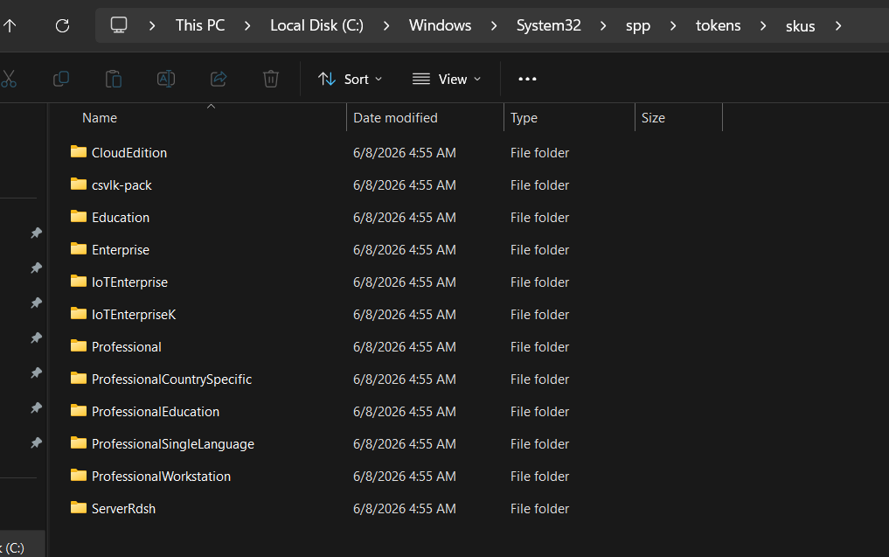Expand chevron after Windows in path

pos(494,25)
